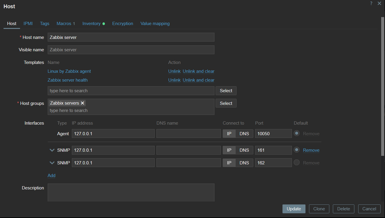This screenshot has height=218, width=385.
Task: Unlink the Linux by Zabbix agent template
Action: [x=174, y=71]
